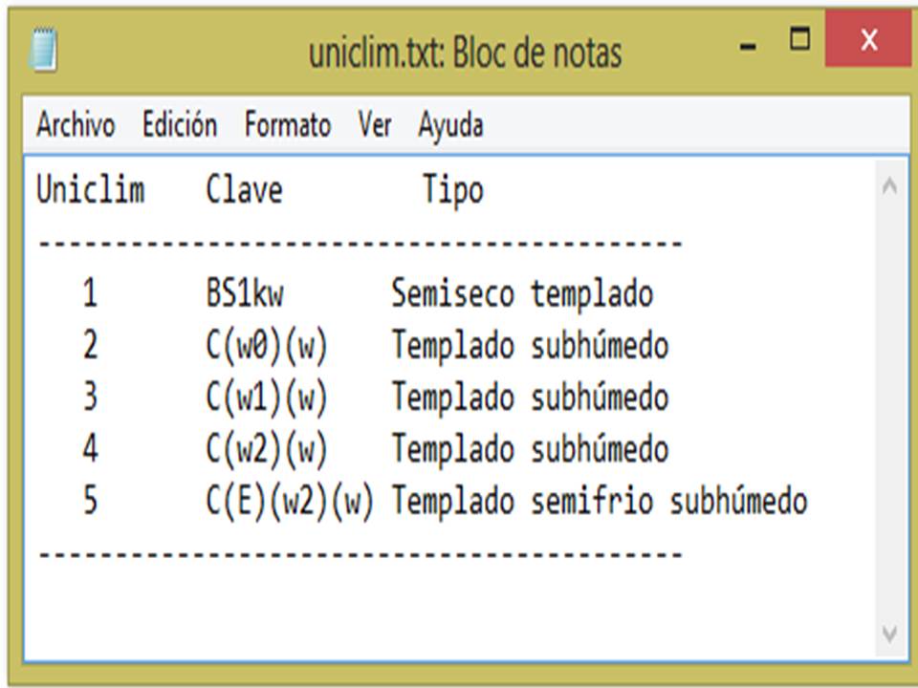The image size is (918, 688).
Task: Place cursor at 'Semiseco templado' text
Action: [x=521, y=293]
